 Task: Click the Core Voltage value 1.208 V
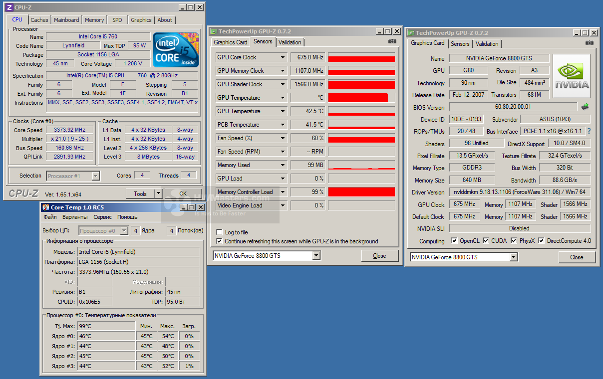click(x=133, y=63)
